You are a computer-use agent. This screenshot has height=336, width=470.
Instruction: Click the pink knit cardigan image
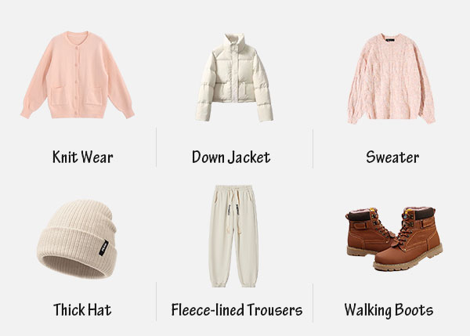point(78,75)
